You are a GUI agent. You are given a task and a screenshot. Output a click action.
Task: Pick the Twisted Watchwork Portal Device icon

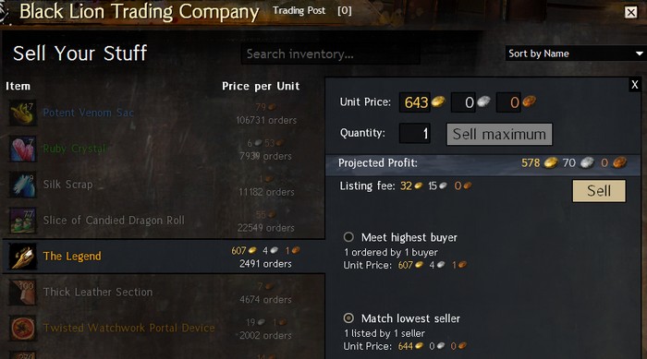pyautogui.click(x=23, y=329)
